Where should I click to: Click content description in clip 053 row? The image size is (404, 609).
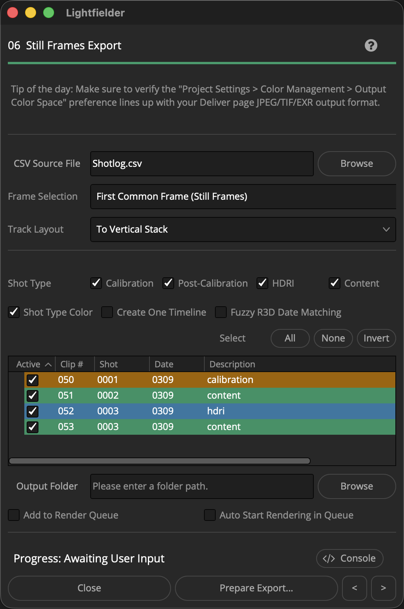pyautogui.click(x=224, y=427)
